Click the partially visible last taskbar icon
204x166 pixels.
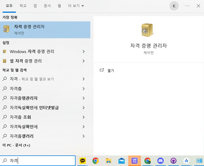point(200,161)
